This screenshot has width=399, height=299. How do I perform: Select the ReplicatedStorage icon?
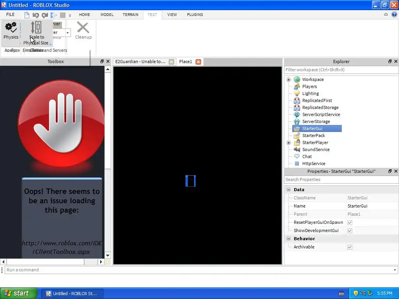tap(297, 107)
